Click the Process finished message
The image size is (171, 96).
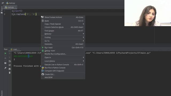click(27, 66)
